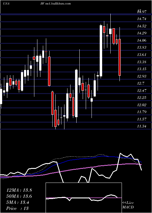Click the tallest white candle reaching 14.6
This screenshot has width=152, height=213.
[101, 51]
